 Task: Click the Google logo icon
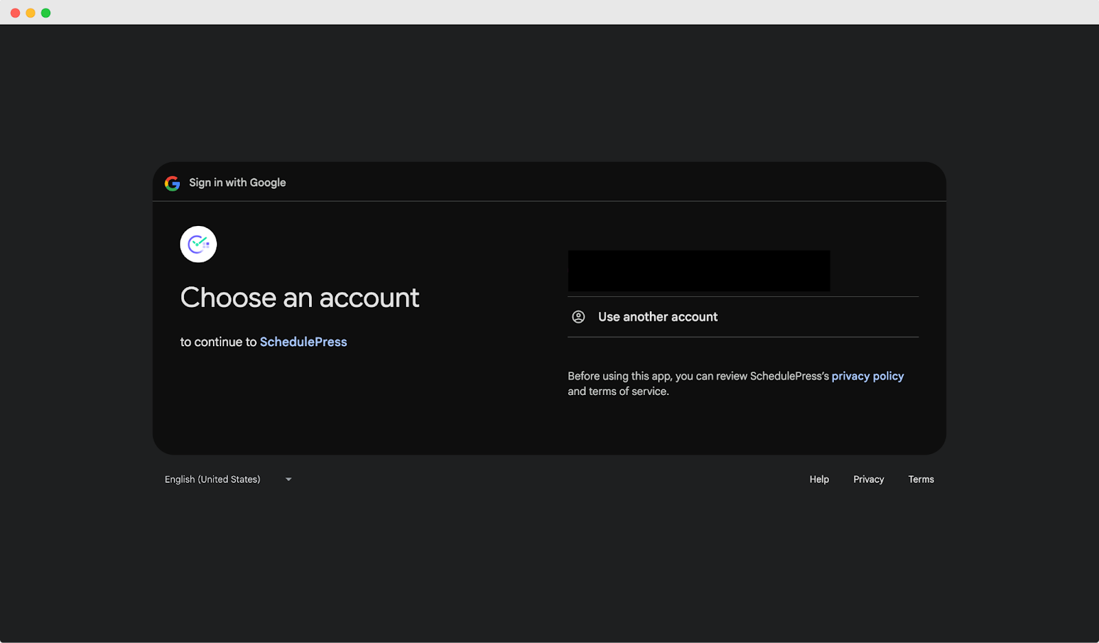tap(172, 183)
